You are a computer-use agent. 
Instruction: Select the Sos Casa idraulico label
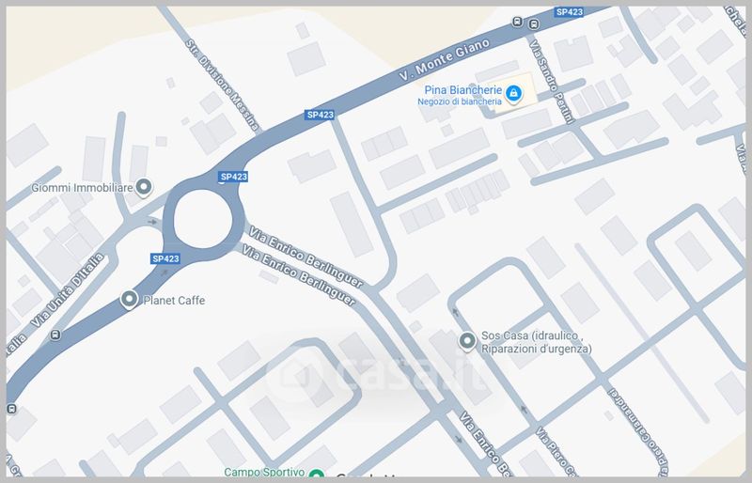pos(536,342)
